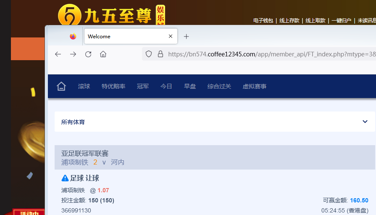Click the chevron arrow on 所有体育
The image size is (376, 215).
[365, 122]
